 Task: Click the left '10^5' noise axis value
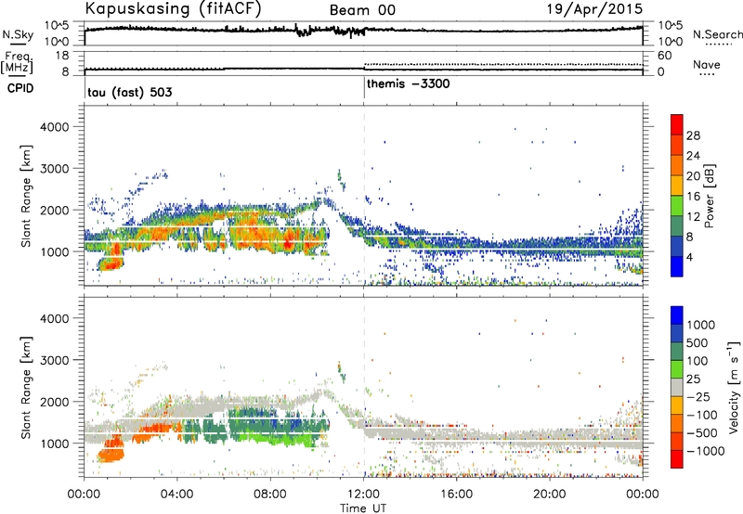[x=57, y=25]
